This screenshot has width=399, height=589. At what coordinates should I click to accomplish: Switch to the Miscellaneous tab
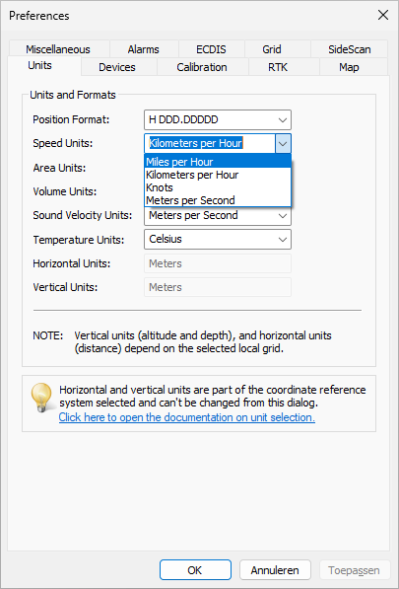pos(58,49)
